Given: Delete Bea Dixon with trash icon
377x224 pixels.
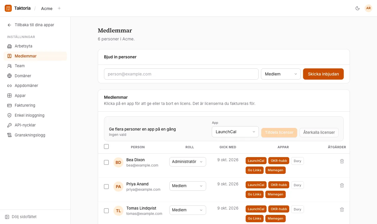Looking at the screenshot, I should pos(342,161).
